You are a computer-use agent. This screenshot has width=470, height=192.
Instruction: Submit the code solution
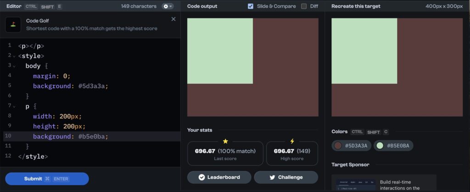click(47, 179)
